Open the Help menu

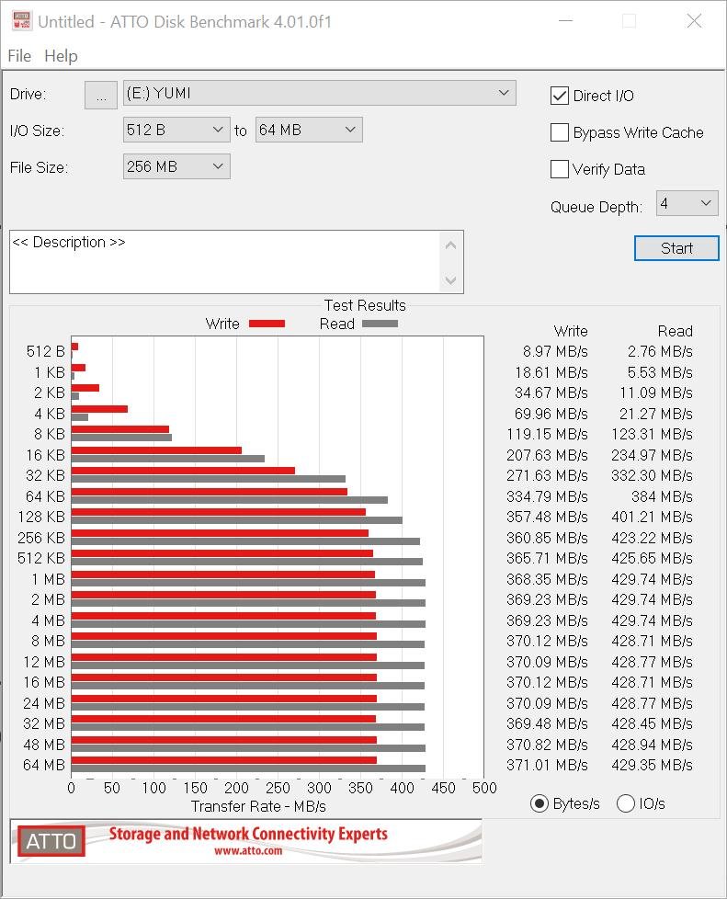click(x=61, y=56)
